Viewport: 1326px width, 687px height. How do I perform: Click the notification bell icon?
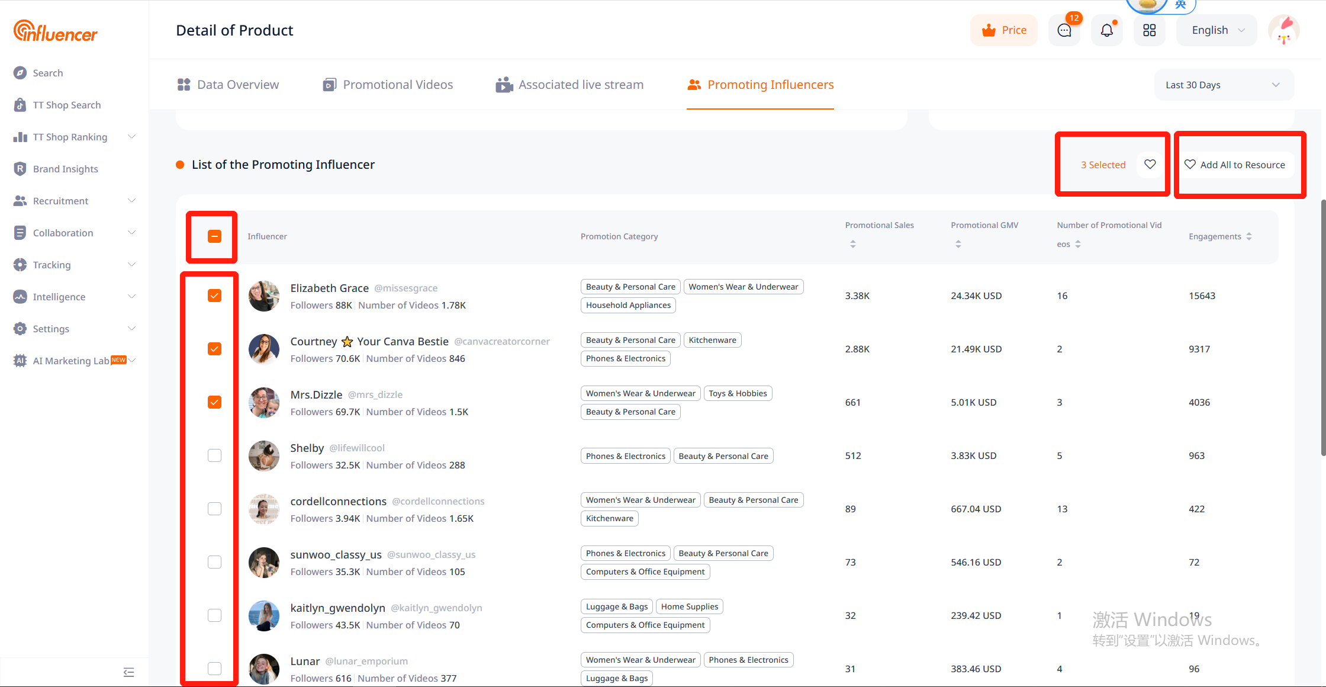tap(1106, 30)
